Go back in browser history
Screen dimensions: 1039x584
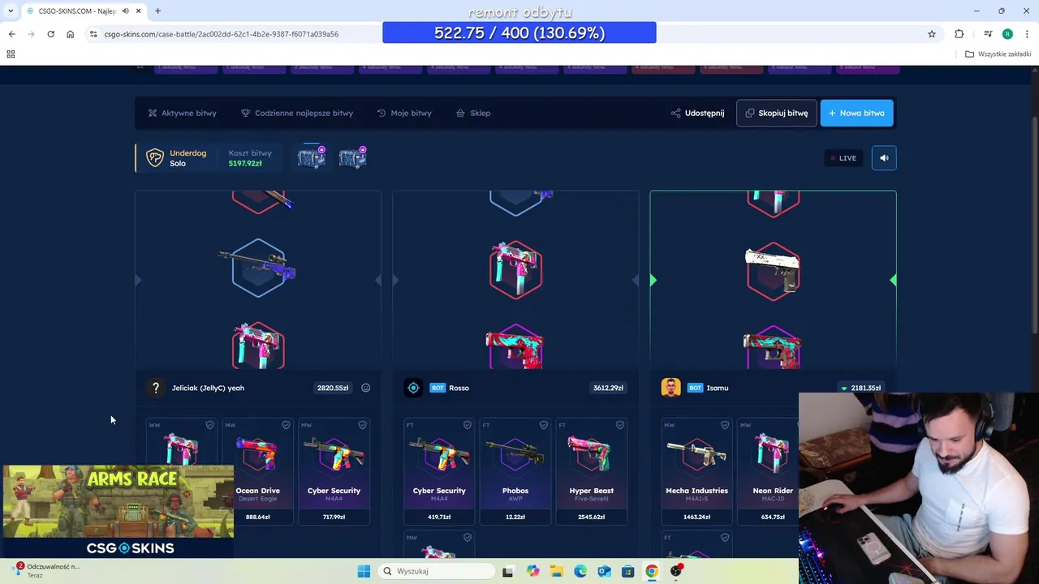point(11,34)
